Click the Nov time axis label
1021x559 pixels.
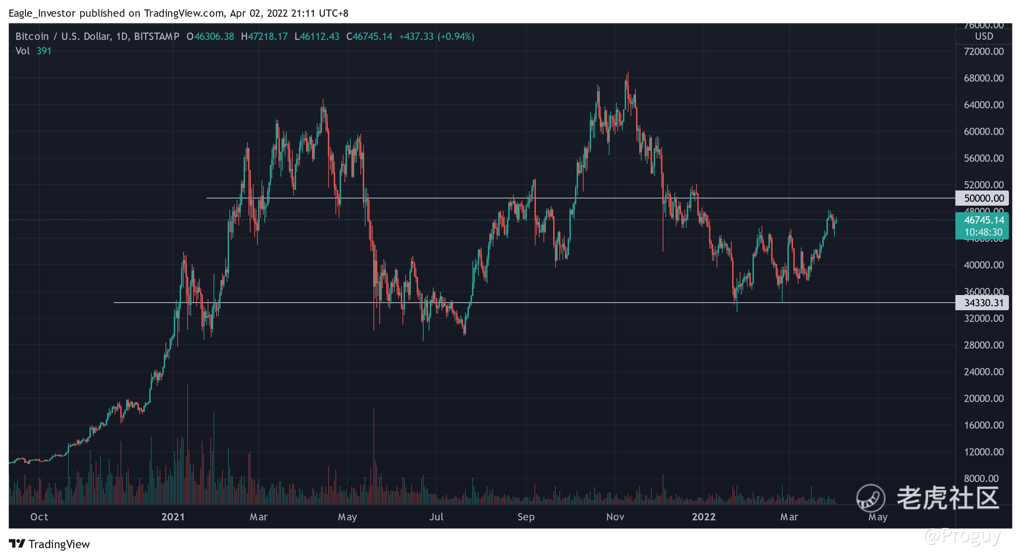(x=615, y=517)
